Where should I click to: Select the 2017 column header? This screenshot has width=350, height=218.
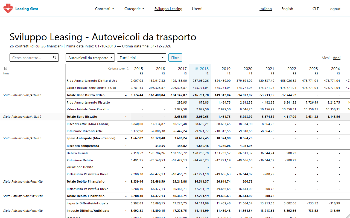[x=182, y=69]
